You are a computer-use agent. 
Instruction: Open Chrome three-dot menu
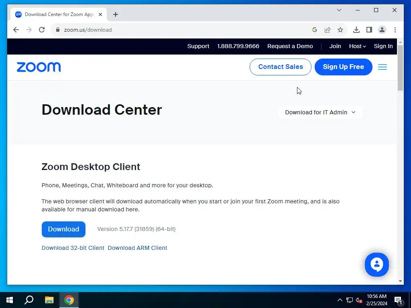pos(395,30)
